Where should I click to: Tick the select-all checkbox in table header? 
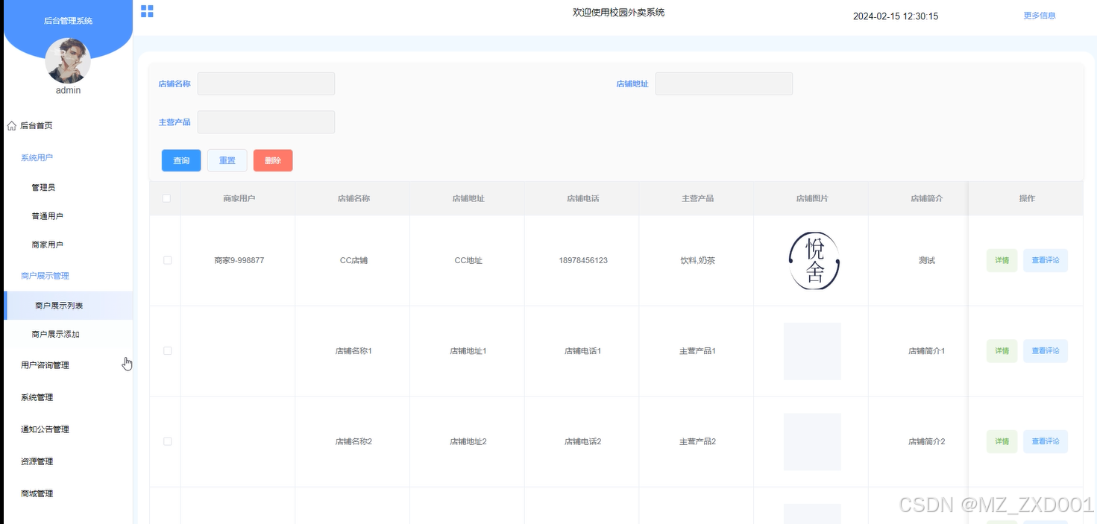coord(167,198)
